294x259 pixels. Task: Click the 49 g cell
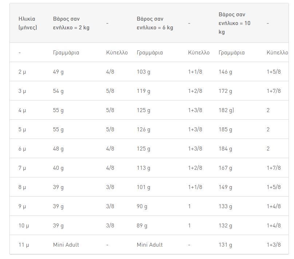58,72
